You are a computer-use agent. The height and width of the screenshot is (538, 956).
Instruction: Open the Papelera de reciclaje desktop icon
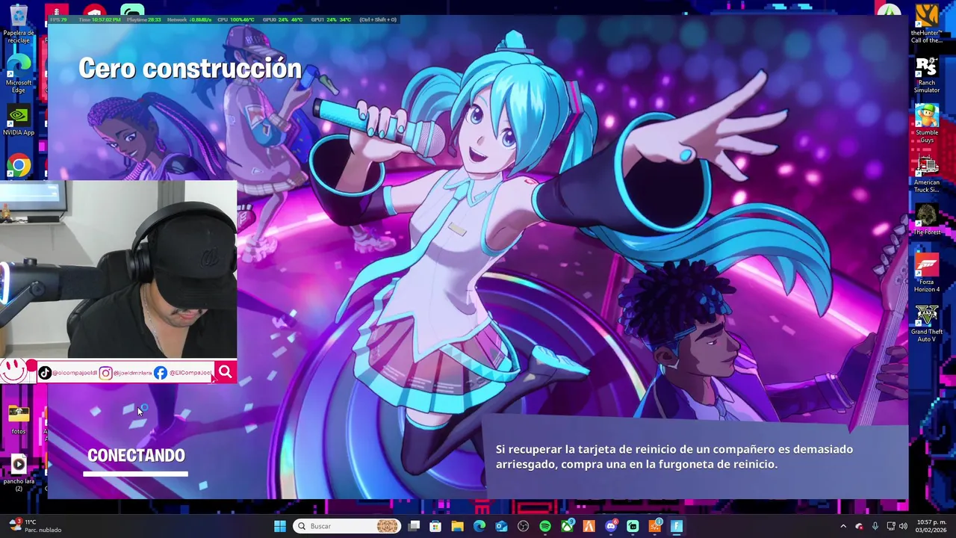coord(18,24)
